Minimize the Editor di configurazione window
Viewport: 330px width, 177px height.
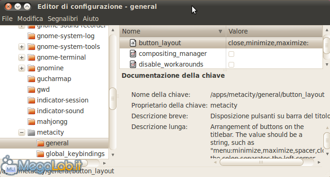18,7
